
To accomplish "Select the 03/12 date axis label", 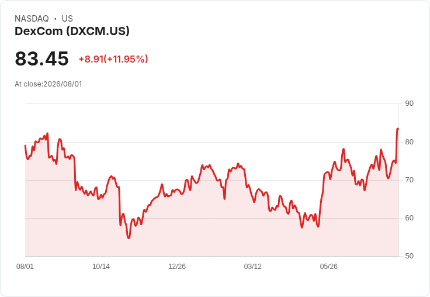I will (x=253, y=267).
